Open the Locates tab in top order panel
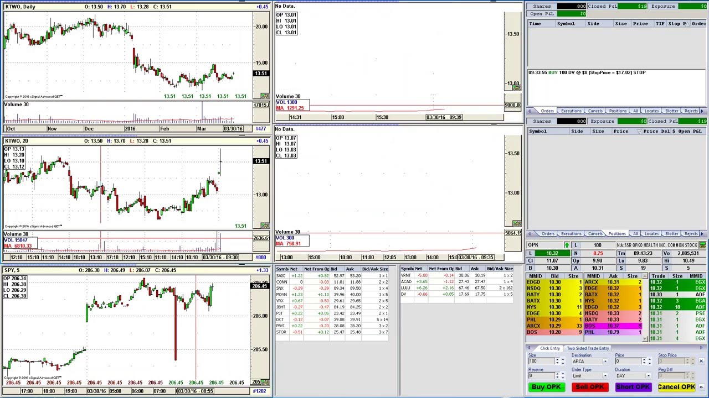The image size is (709, 398). (x=651, y=111)
